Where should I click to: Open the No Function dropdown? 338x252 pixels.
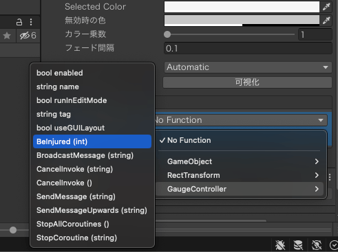click(241, 120)
